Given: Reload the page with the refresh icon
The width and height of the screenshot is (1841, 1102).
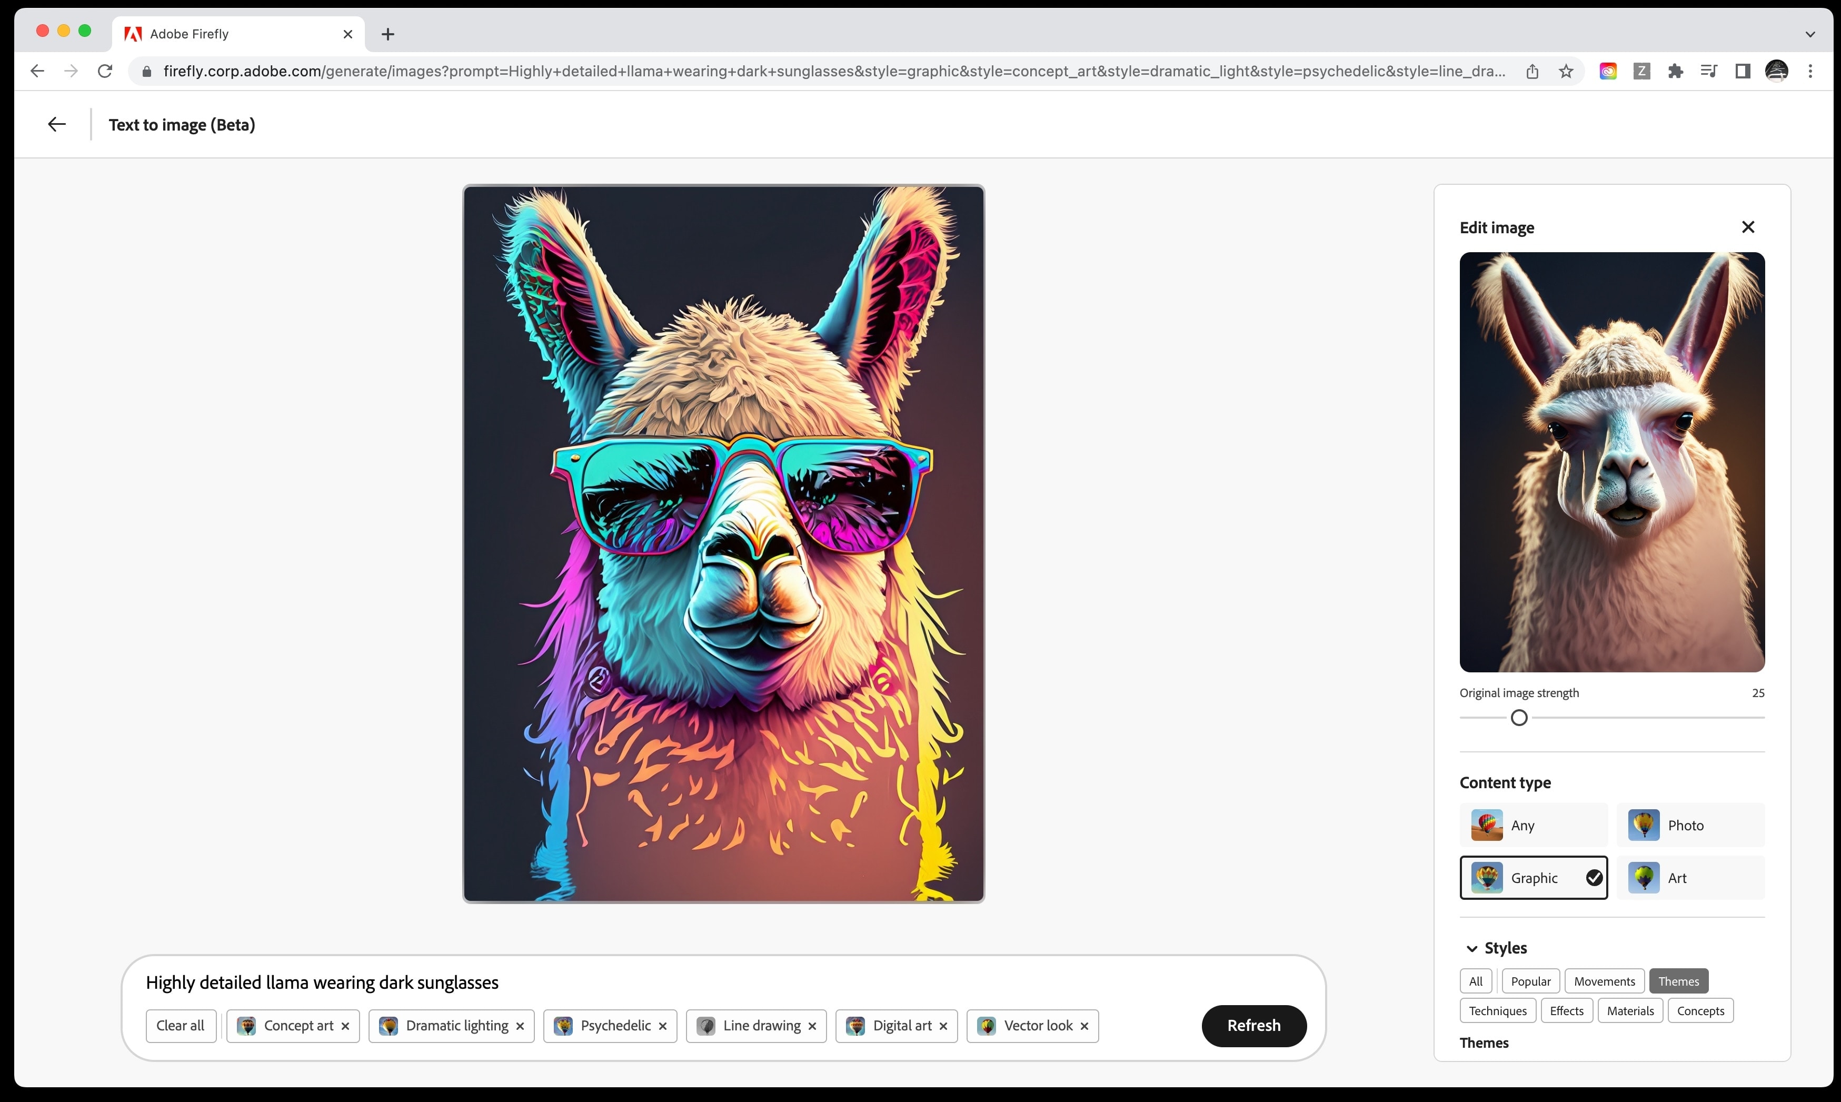Looking at the screenshot, I should (105, 71).
